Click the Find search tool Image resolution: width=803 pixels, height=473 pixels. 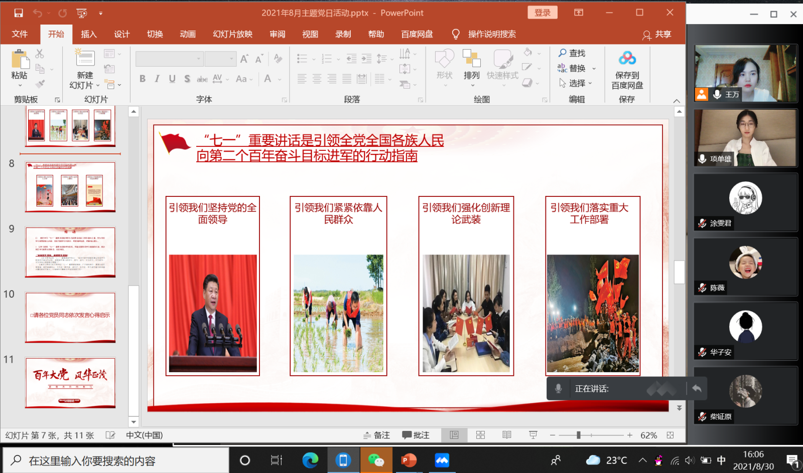point(572,53)
